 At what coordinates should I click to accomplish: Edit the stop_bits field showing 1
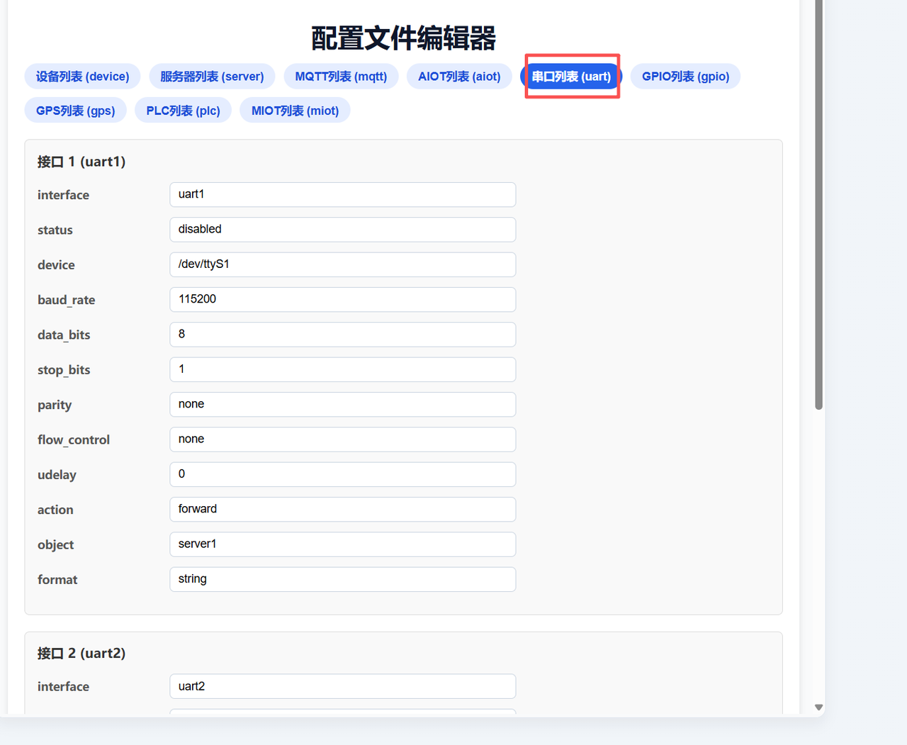click(342, 369)
